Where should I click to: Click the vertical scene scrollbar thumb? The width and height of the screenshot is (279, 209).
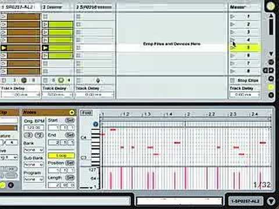pyautogui.click(x=271, y=27)
